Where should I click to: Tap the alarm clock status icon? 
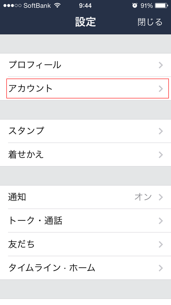tap(135, 6)
